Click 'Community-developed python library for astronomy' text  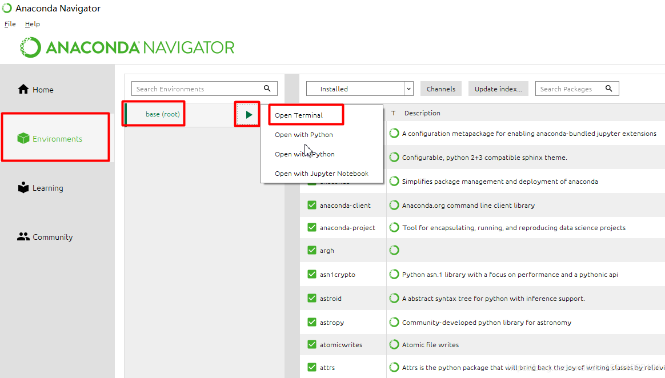pos(486,323)
